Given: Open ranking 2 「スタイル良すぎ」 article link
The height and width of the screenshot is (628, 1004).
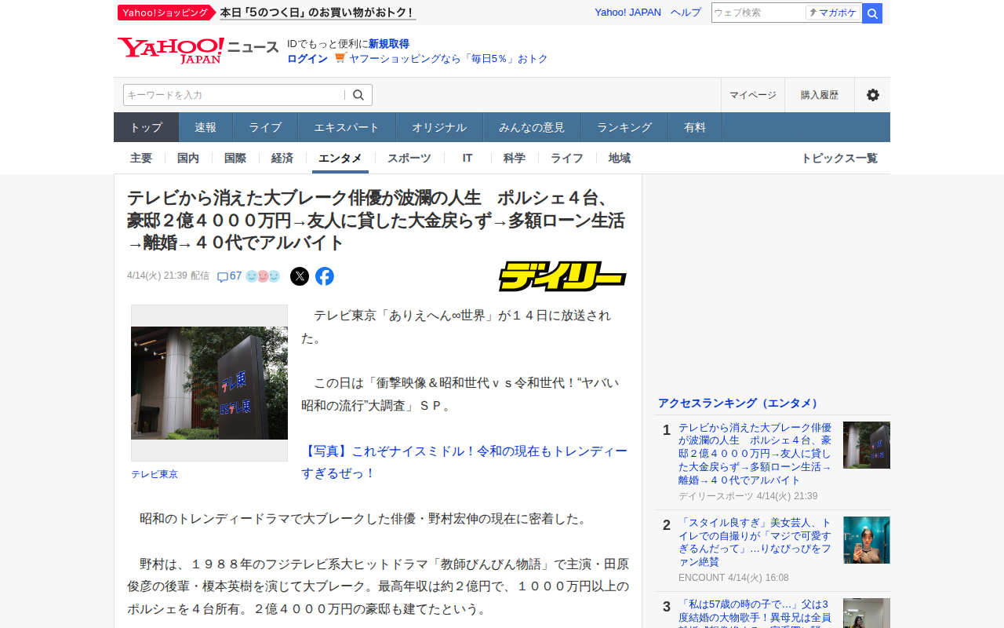Looking at the screenshot, I should point(755,542).
